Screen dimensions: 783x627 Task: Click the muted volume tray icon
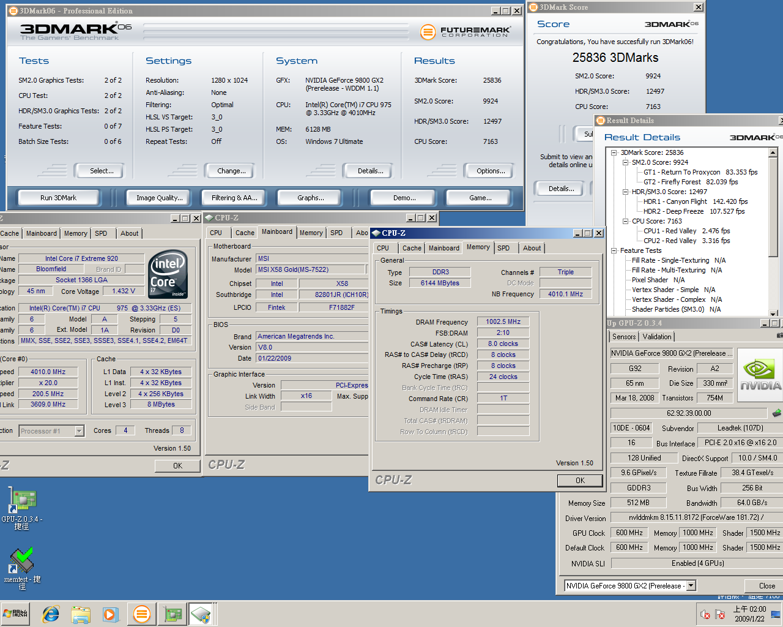pyautogui.click(x=705, y=614)
